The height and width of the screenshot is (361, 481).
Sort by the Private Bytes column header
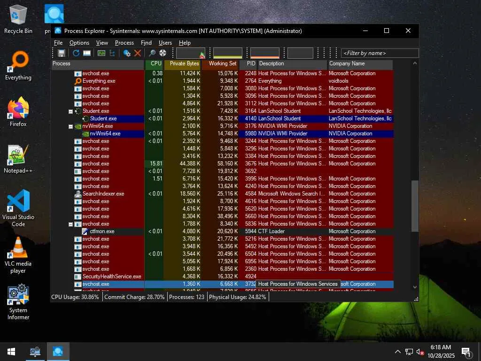183,64
